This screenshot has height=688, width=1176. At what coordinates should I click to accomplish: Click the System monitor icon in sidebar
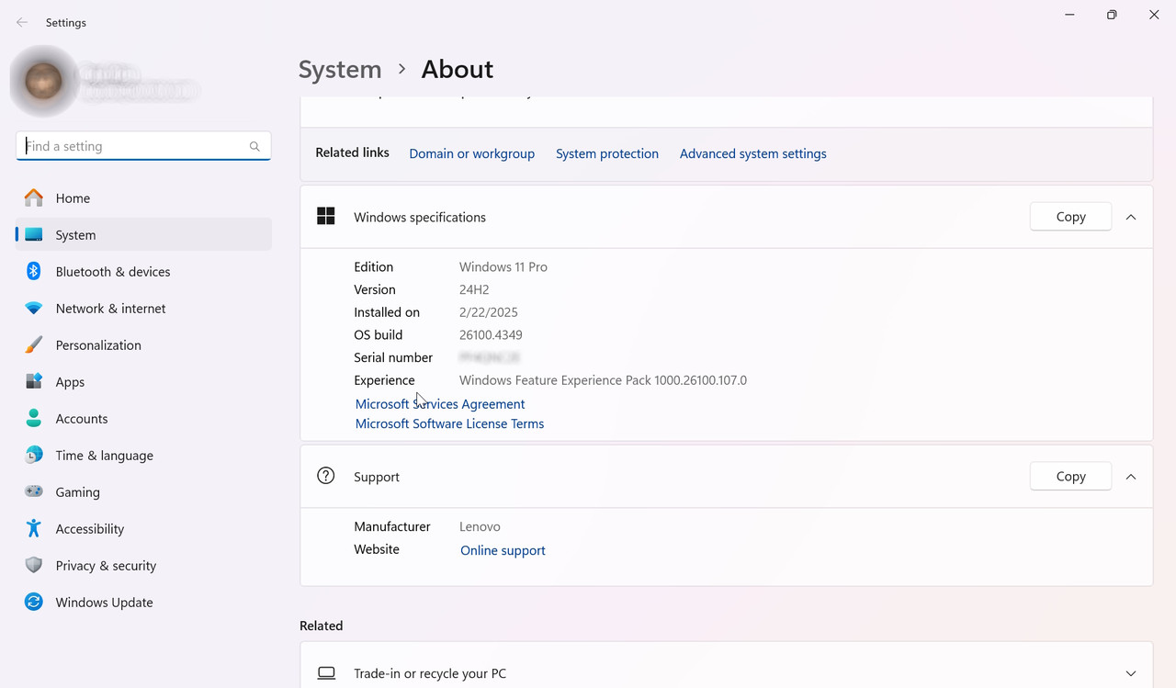[x=34, y=234]
